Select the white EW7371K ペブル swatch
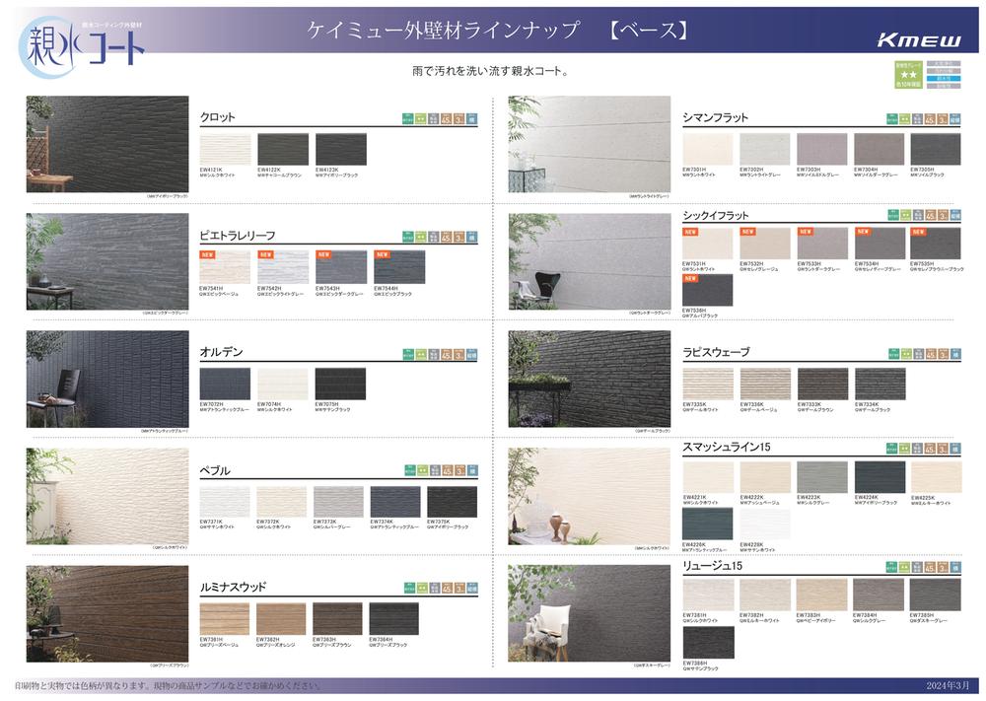The height and width of the screenshot is (701, 986). 225,502
